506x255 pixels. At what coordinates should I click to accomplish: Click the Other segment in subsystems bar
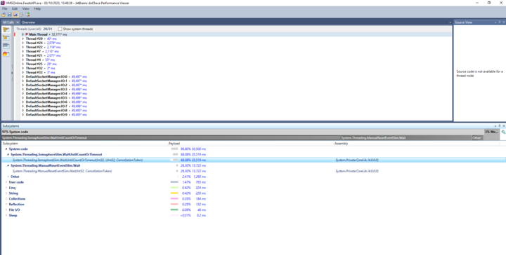477,137
